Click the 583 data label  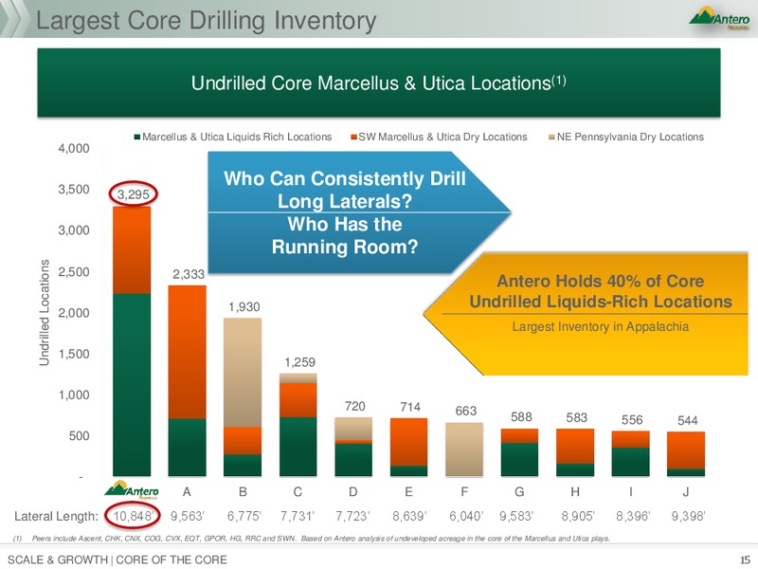577,417
